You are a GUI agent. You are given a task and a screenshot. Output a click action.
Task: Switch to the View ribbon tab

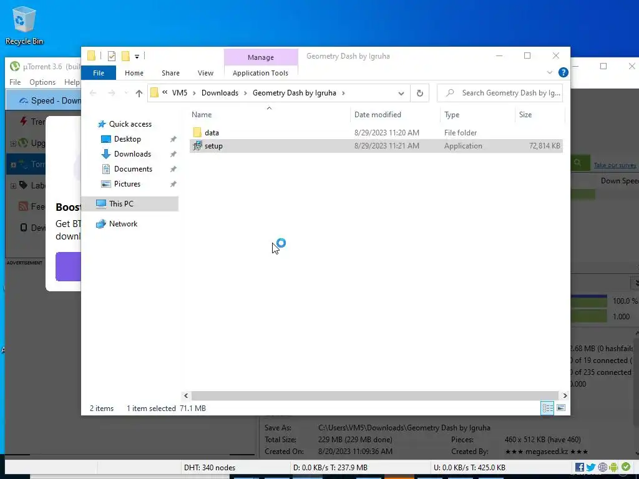coord(205,73)
